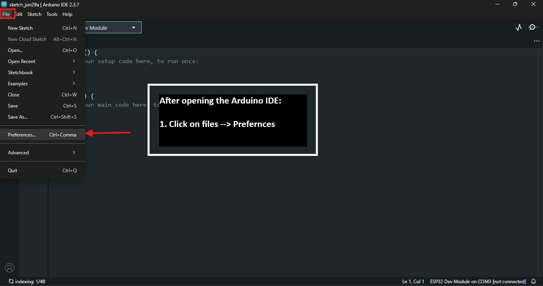543x286 pixels.
Task: Click the Arduino logo in title bar
Action: pos(4,4)
